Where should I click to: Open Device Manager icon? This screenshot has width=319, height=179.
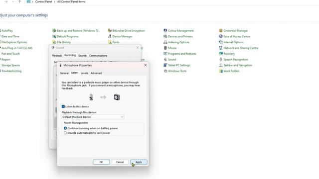click(110, 36)
